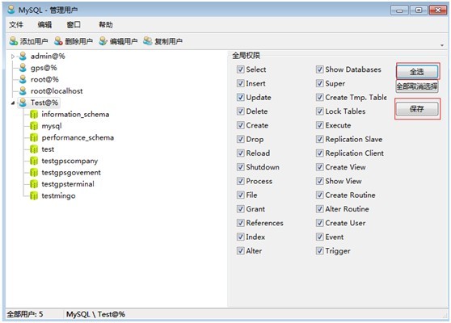Click the 'testmingo' label text

click(58, 195)
